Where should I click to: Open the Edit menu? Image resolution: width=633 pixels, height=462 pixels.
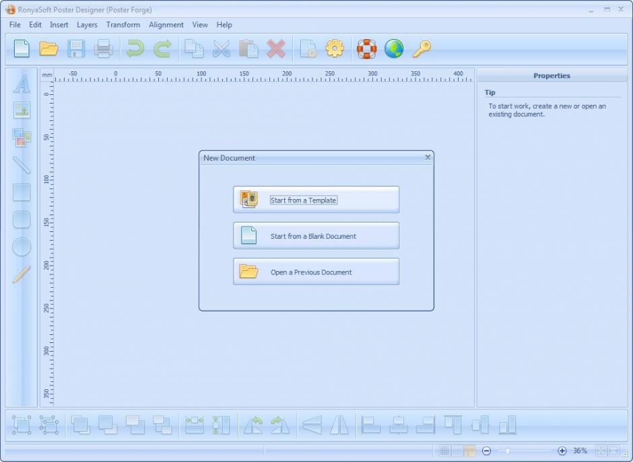35,25
